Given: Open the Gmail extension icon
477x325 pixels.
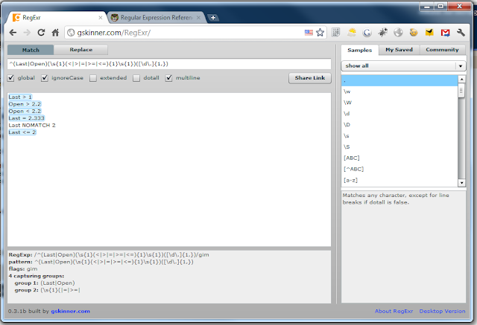Looking at the screenshot, I should click(x=446, y=33).
